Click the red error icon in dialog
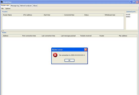The image size is (139, 95). 55,55
